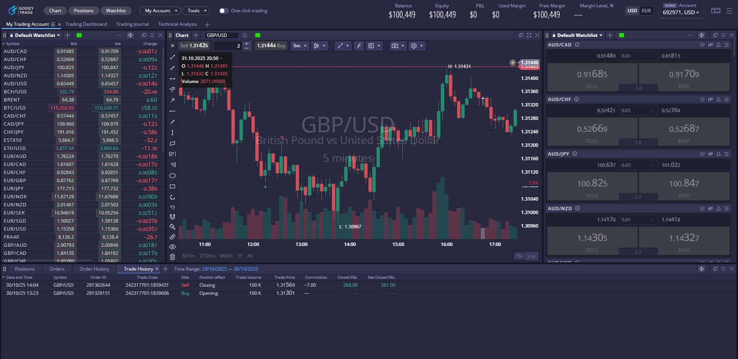Select the ellipse drawing tool in left sidebar
Image resolution: width=738 pixels, height=359 pixels.
(x=172, y=176)
